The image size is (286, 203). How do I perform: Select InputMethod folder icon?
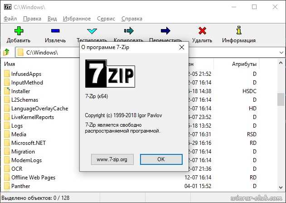click(x=7, y=82)
